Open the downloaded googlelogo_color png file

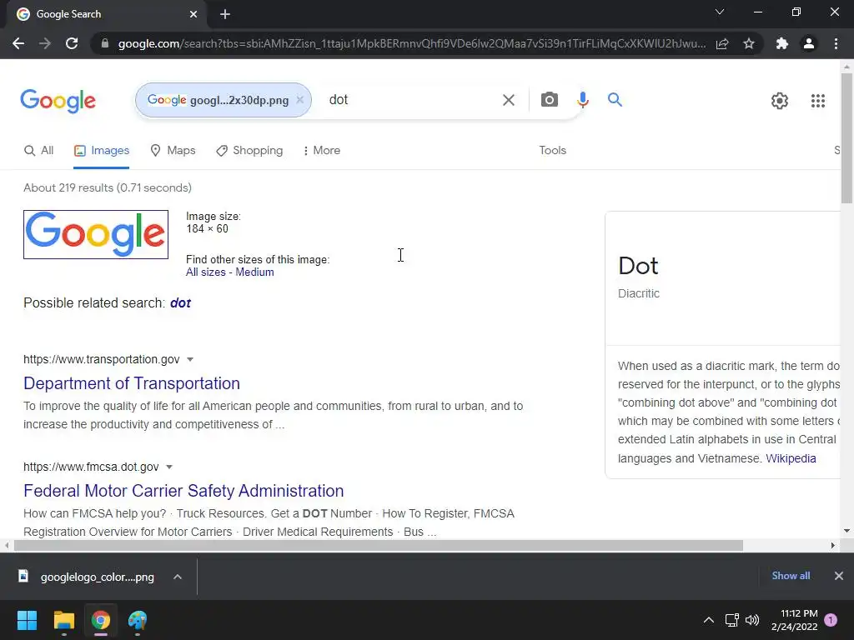tap(87, 577)
